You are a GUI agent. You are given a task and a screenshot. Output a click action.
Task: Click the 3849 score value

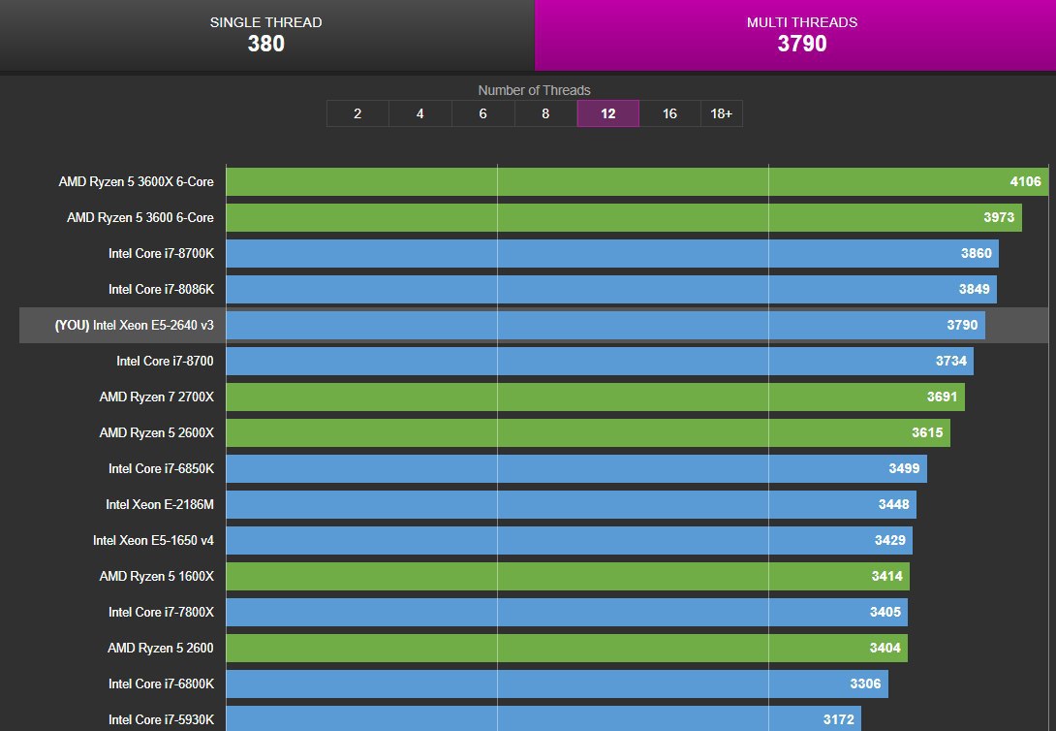pyautogui.click(x=974, y=289)
